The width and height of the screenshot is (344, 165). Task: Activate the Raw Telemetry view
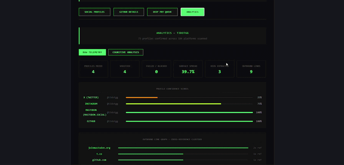92,52
